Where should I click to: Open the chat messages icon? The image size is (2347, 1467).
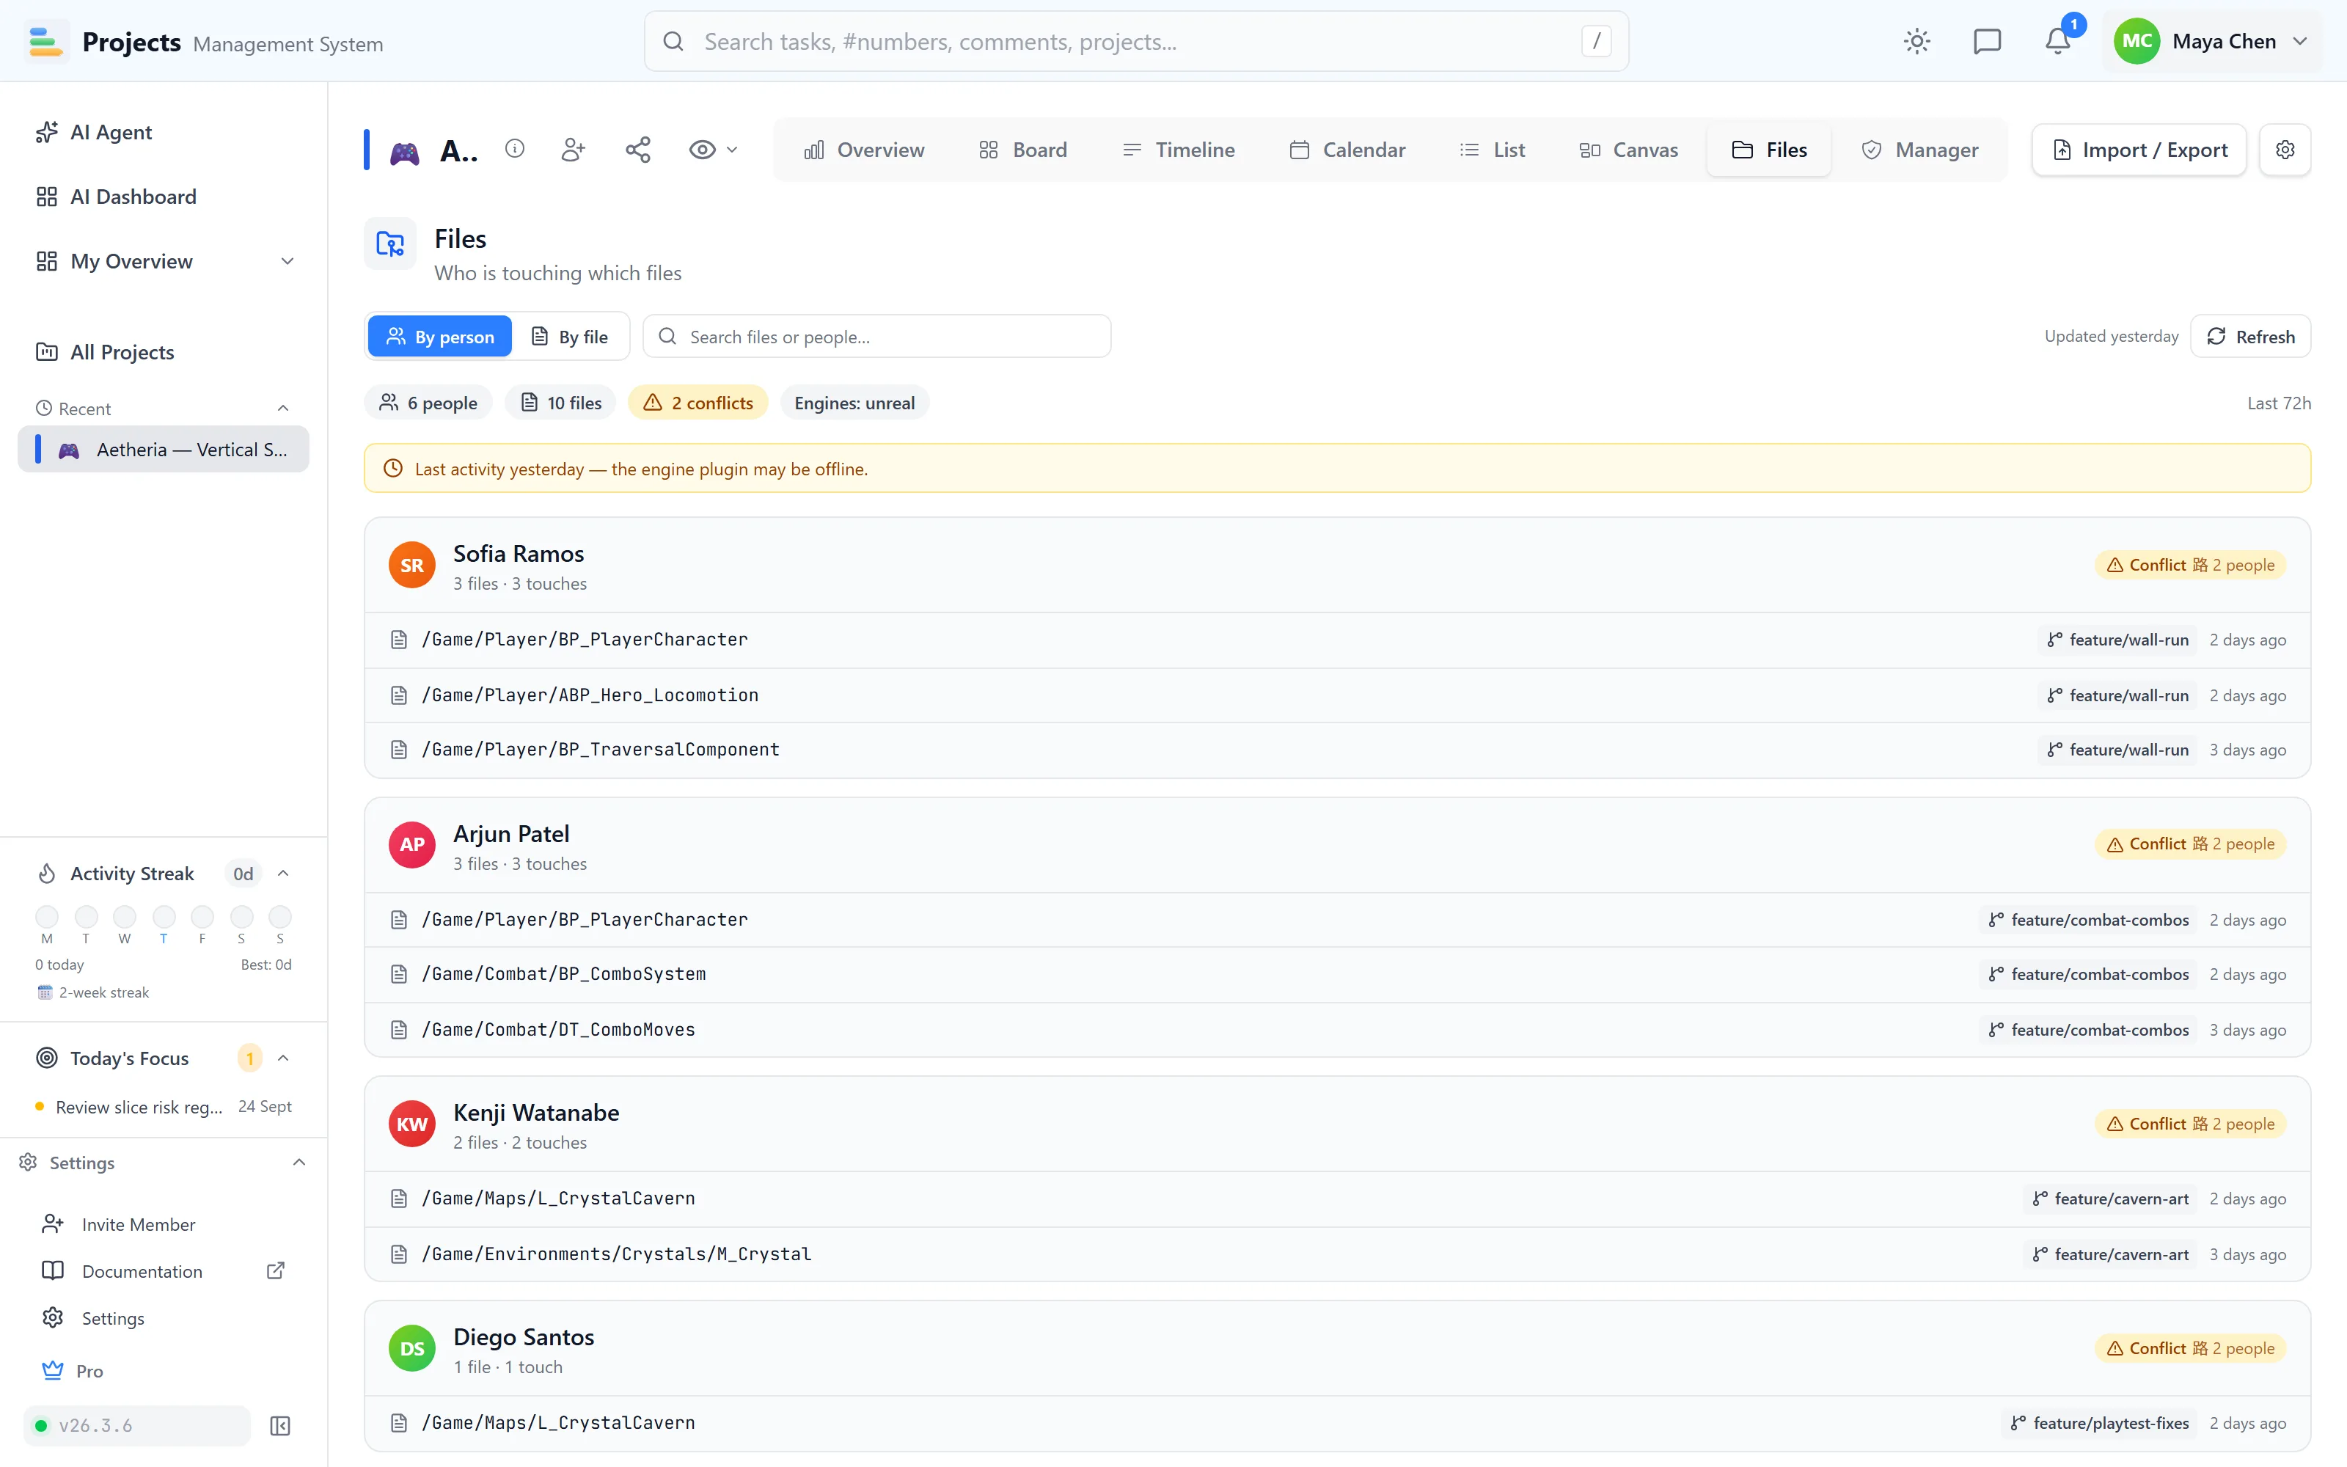tap(1987, 41)
